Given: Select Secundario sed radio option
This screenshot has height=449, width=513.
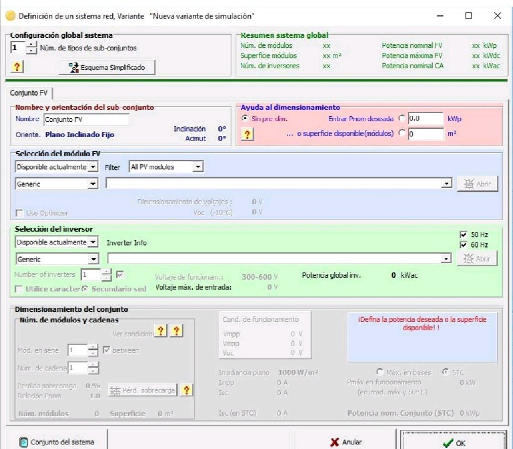Looking at the screenshot, I should (x=85, y=289).
